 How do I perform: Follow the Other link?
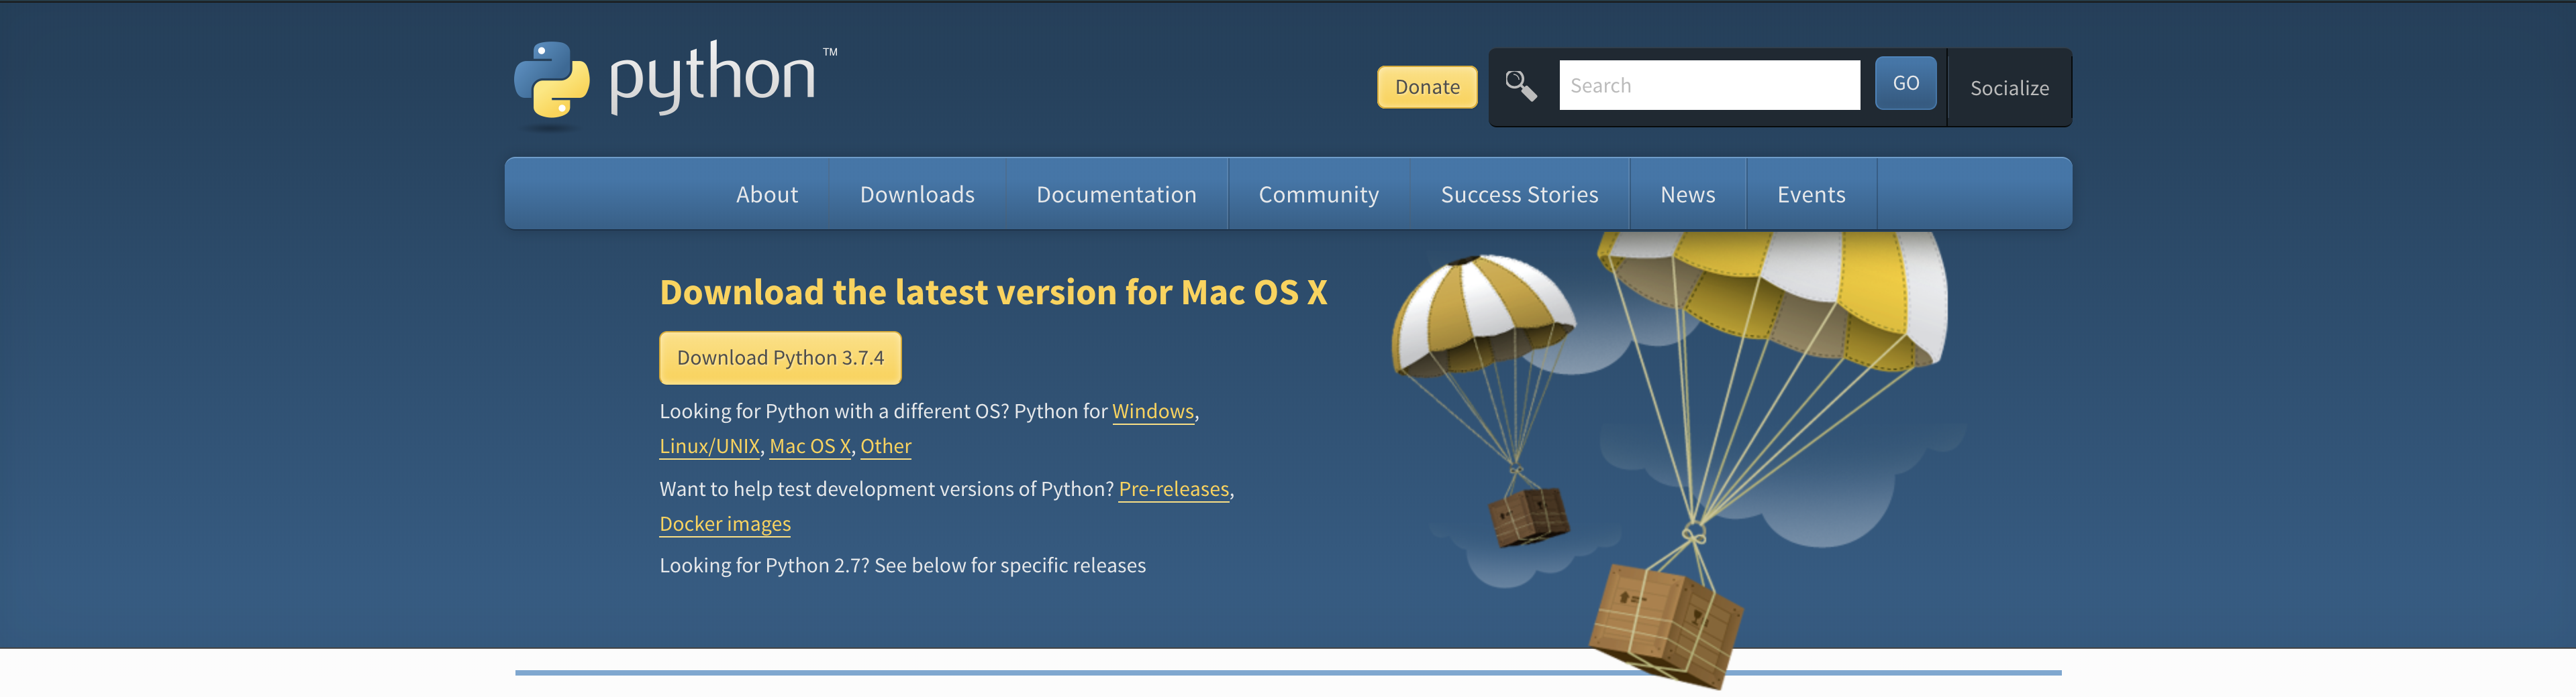point(885,446)
